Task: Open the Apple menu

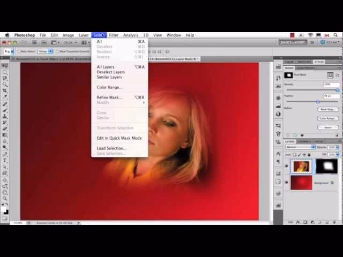Action: point(7,35)
